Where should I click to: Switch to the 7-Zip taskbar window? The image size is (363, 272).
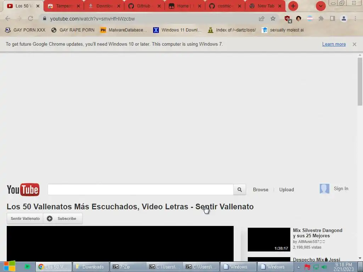click(x=128, y=267)
